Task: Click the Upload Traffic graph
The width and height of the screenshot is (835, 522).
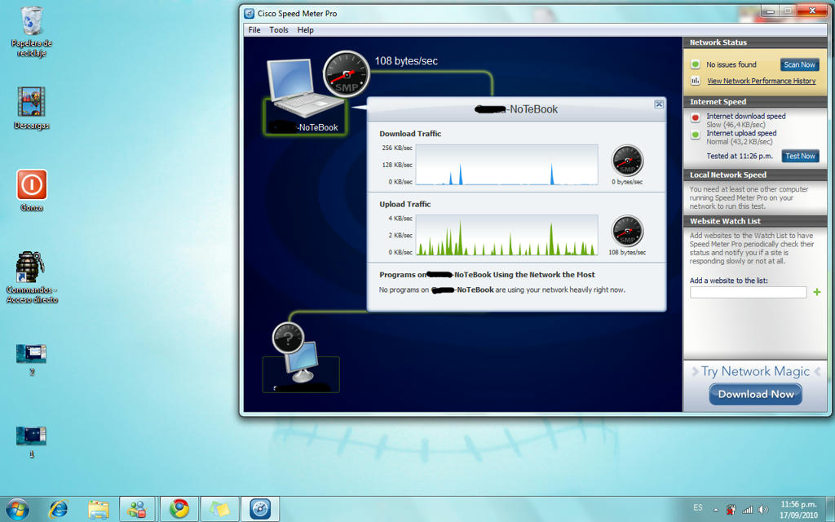Action: [x=506, y=235]
